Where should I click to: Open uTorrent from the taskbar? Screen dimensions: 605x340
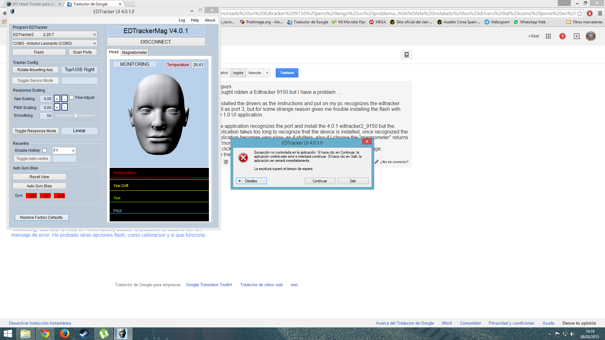pyautogui.click(x=103, y=334)
